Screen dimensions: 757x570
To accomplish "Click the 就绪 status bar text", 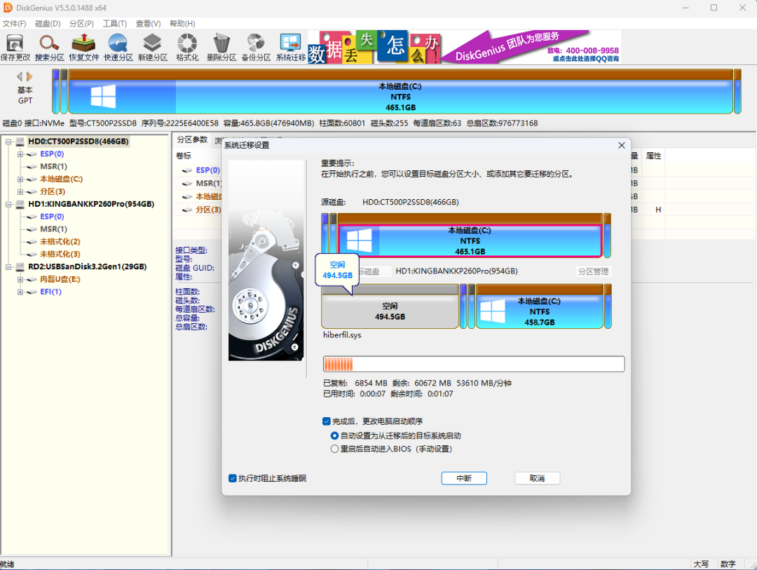I will click(x=7, y=564).
